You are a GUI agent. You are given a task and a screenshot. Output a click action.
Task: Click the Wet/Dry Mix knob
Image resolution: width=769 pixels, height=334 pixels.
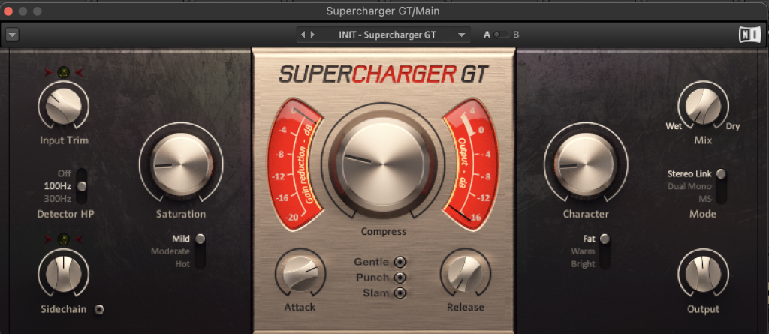703,105
